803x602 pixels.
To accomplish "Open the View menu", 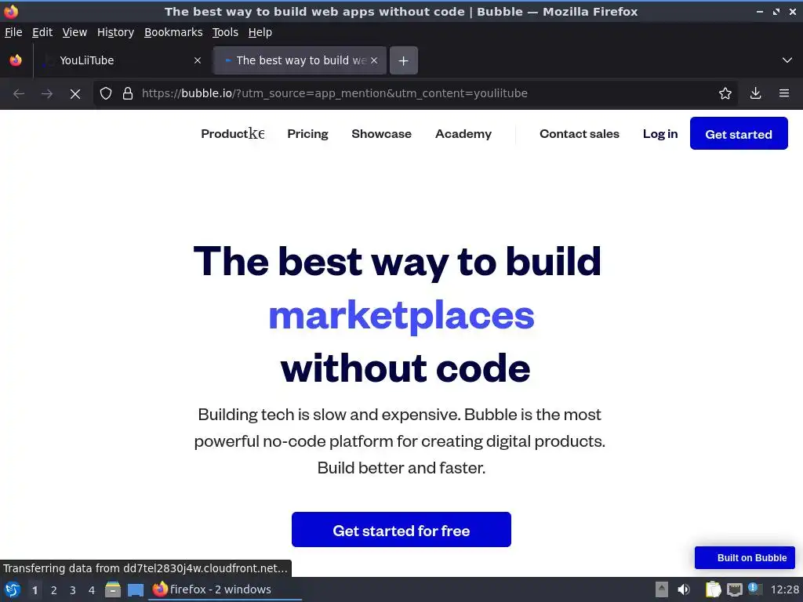I will point(74,32).
